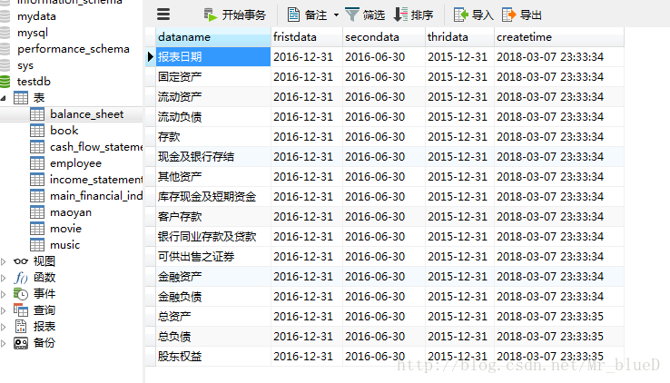Open the dropdown arrow next to 备注

click(336, 15)
